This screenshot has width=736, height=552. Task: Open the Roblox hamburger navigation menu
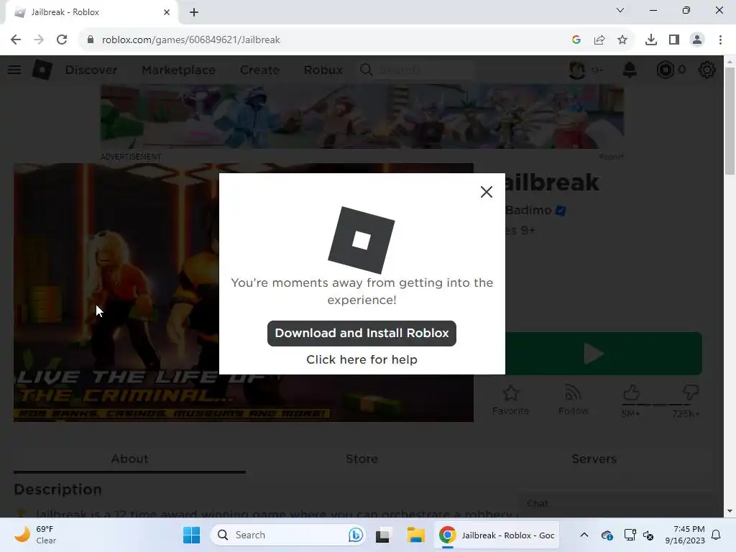(14, 70)
